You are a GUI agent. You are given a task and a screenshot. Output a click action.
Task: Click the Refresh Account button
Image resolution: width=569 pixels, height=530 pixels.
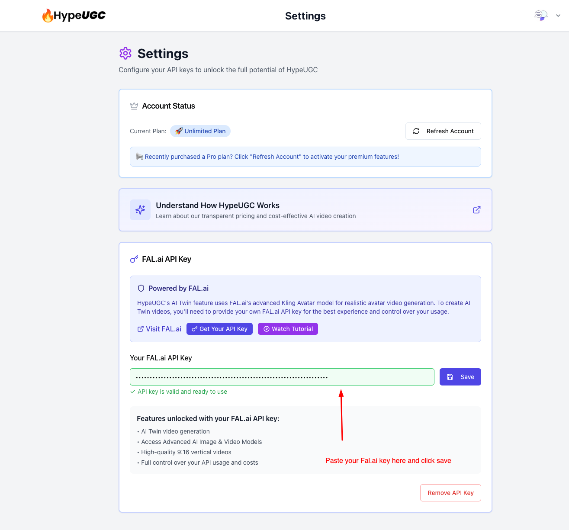coord(443,131)
